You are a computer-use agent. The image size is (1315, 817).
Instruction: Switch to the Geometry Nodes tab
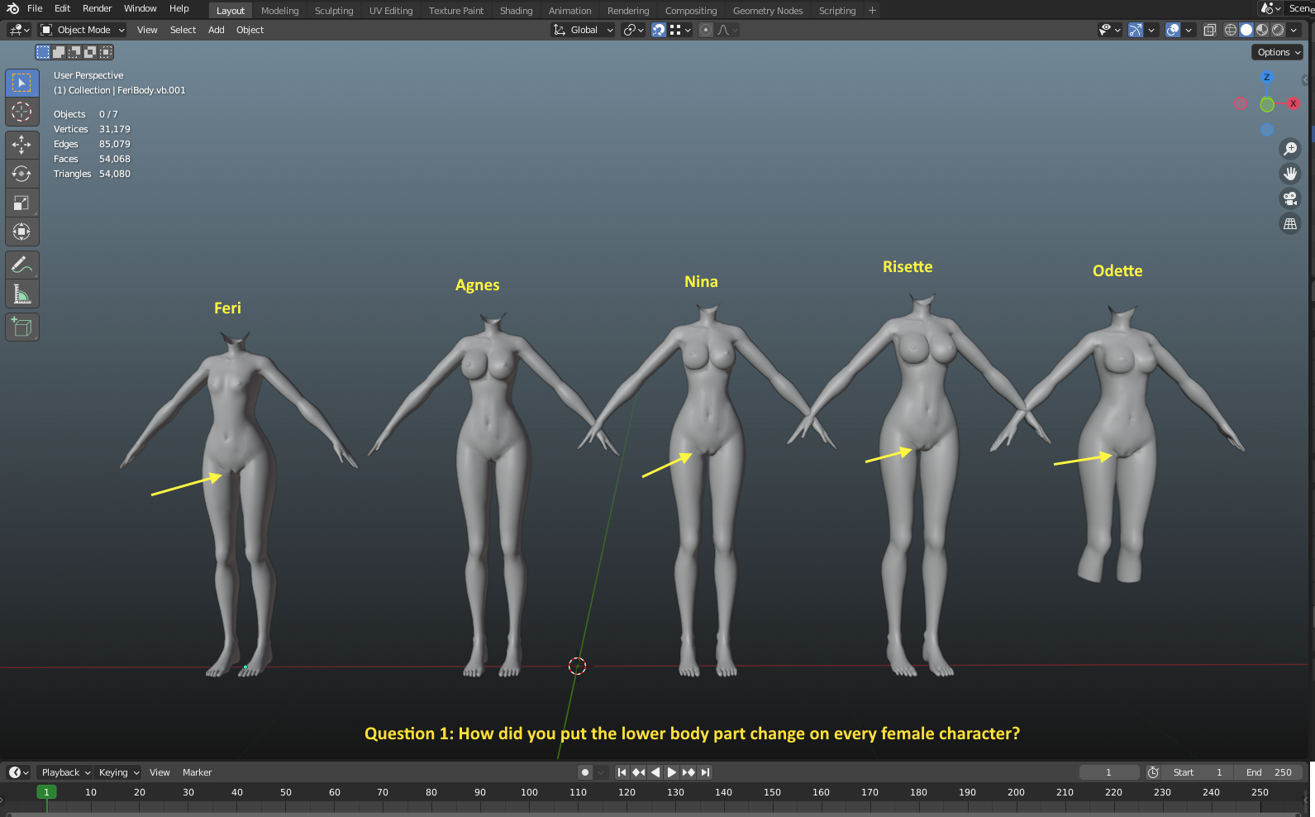[x=768, y=11]
